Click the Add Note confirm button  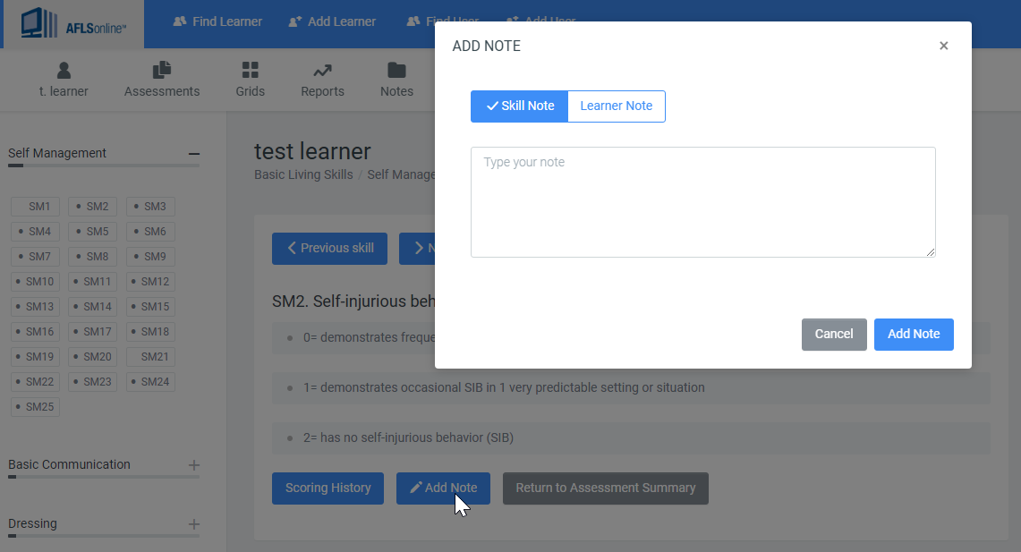914,334
